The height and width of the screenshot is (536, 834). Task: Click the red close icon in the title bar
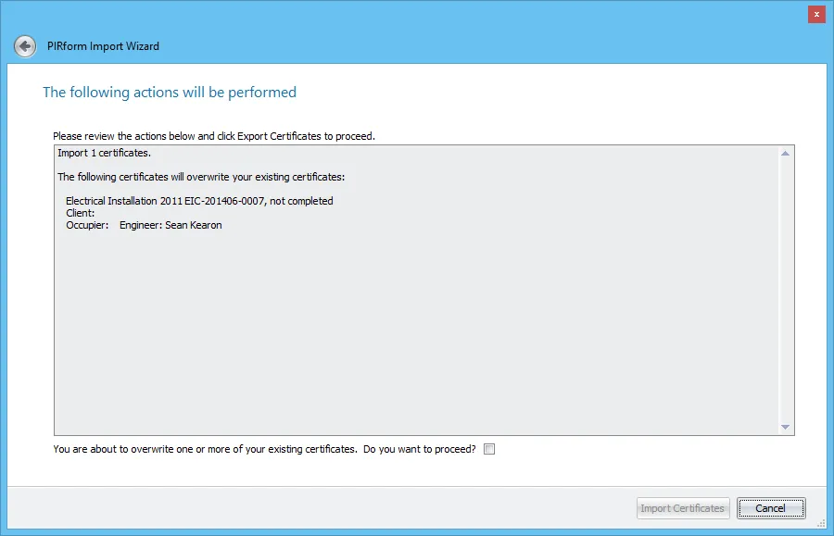point(816,14)
